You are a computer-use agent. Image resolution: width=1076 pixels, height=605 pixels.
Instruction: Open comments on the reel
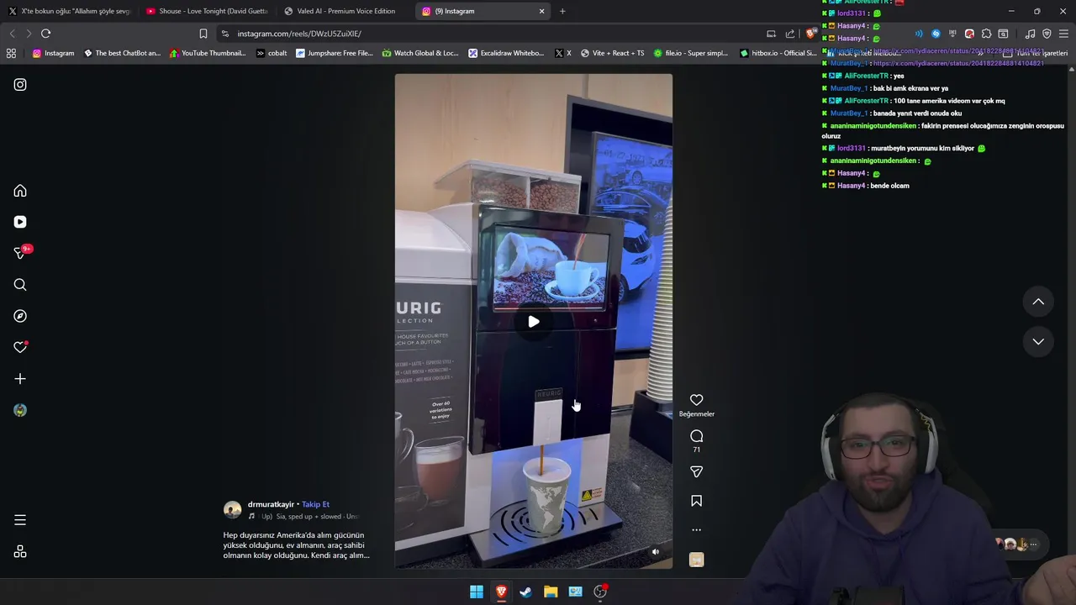click(x=696, y=436)
